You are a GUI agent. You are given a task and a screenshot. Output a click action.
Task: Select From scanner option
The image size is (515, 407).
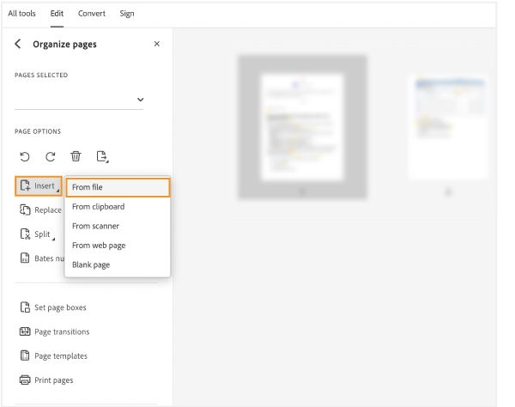[95, 226]
